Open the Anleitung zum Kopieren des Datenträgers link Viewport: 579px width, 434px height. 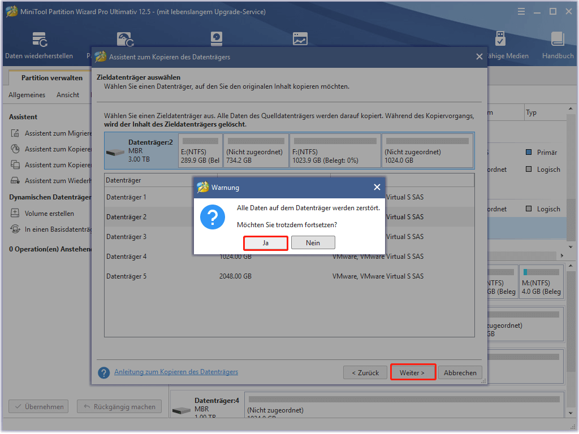[x=176, y=372]
